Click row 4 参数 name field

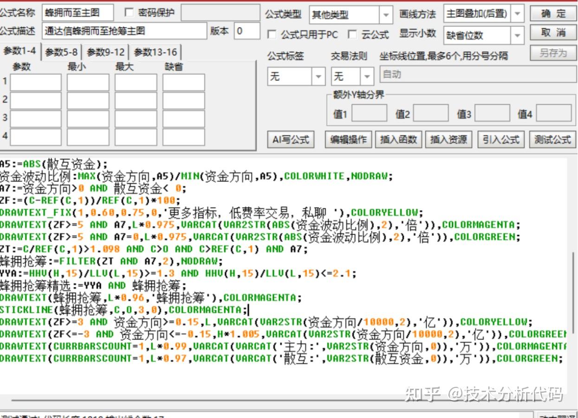[36, 137]
